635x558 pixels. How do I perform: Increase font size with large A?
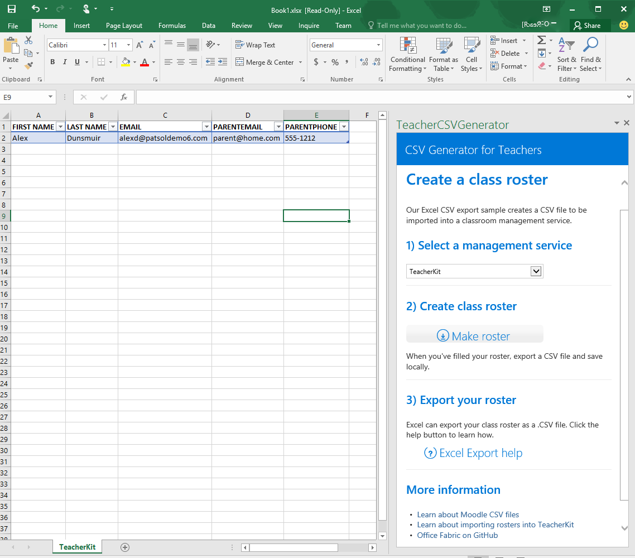click(x=139, y=45)
